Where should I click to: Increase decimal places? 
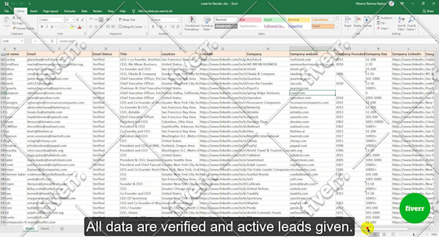(172, 27)
